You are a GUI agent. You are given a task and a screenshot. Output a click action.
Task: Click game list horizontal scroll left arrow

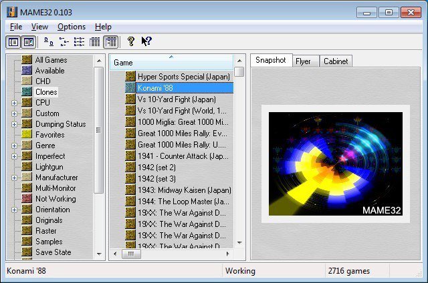pos(115,254)
